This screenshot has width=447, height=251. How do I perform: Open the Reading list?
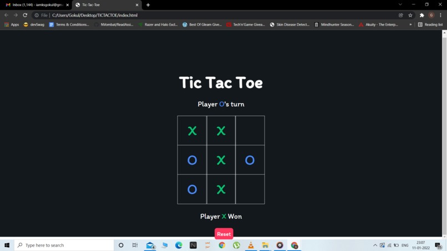(x=430, y=24)
